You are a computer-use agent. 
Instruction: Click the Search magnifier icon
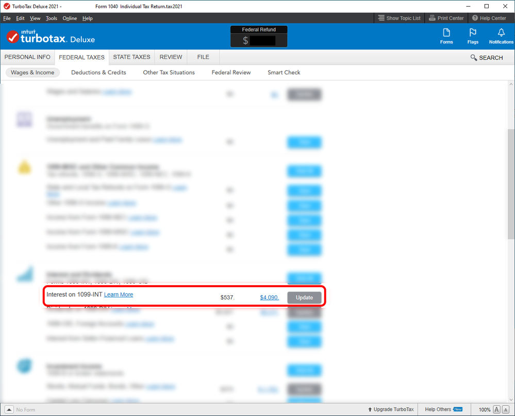click(x=473, y=57)
